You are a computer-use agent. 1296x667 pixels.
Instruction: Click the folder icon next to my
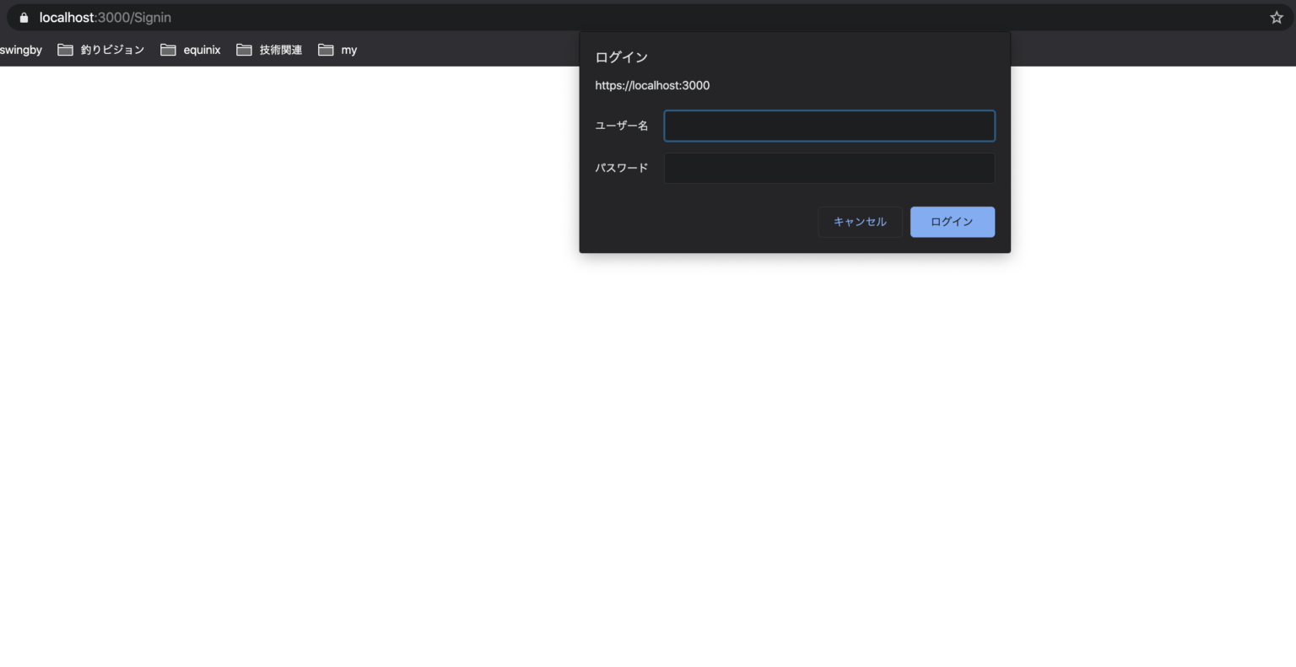pos(326,50)
